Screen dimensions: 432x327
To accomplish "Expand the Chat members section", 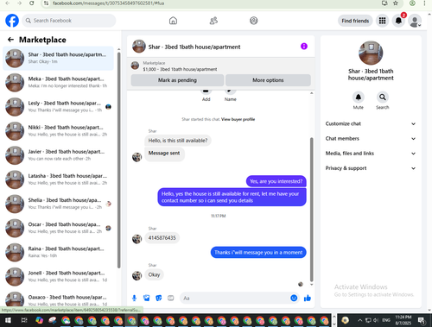I will pos(371,139).
